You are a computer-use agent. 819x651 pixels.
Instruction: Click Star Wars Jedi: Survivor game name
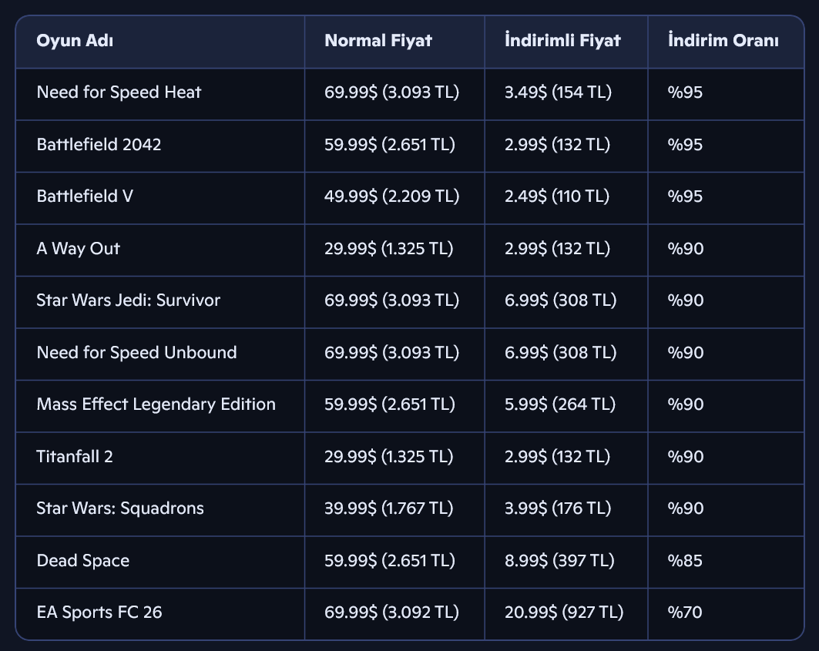128,300
